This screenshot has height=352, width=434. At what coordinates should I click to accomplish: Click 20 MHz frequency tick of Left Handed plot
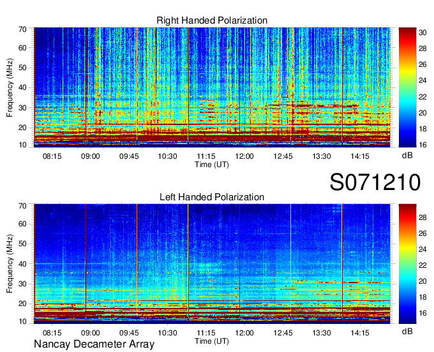22,304
